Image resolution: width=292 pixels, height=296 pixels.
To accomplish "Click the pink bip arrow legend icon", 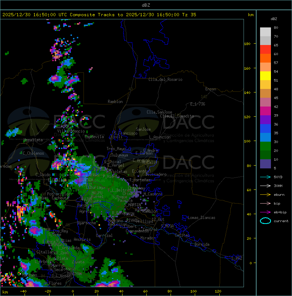I will [x=265, y=203].
